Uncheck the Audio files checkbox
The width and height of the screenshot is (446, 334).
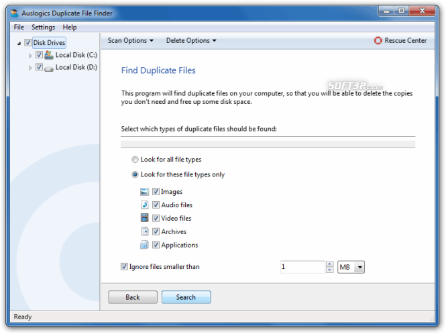coord(156,205)
